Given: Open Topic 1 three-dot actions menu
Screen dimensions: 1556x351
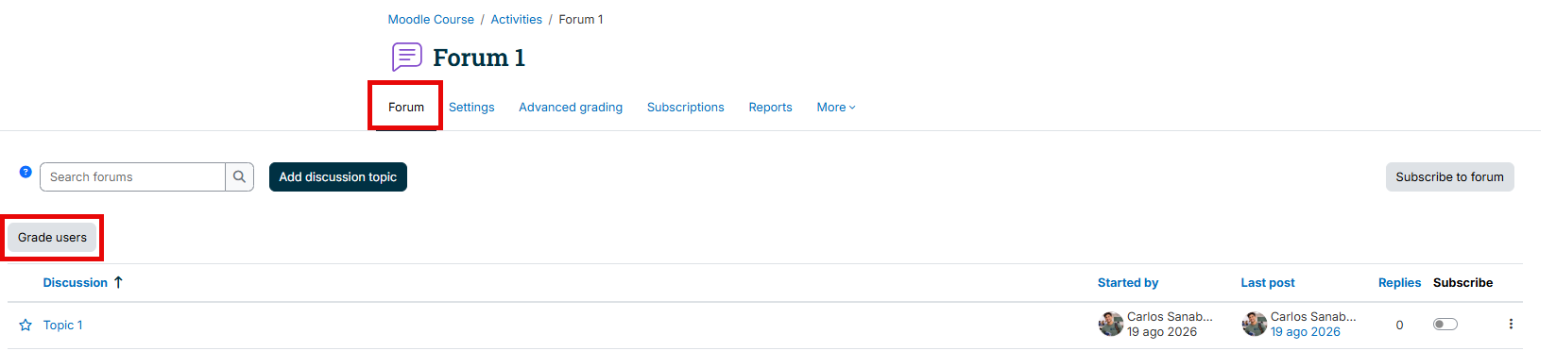Looking at the screenshot, I should [x=1511, y=324].
